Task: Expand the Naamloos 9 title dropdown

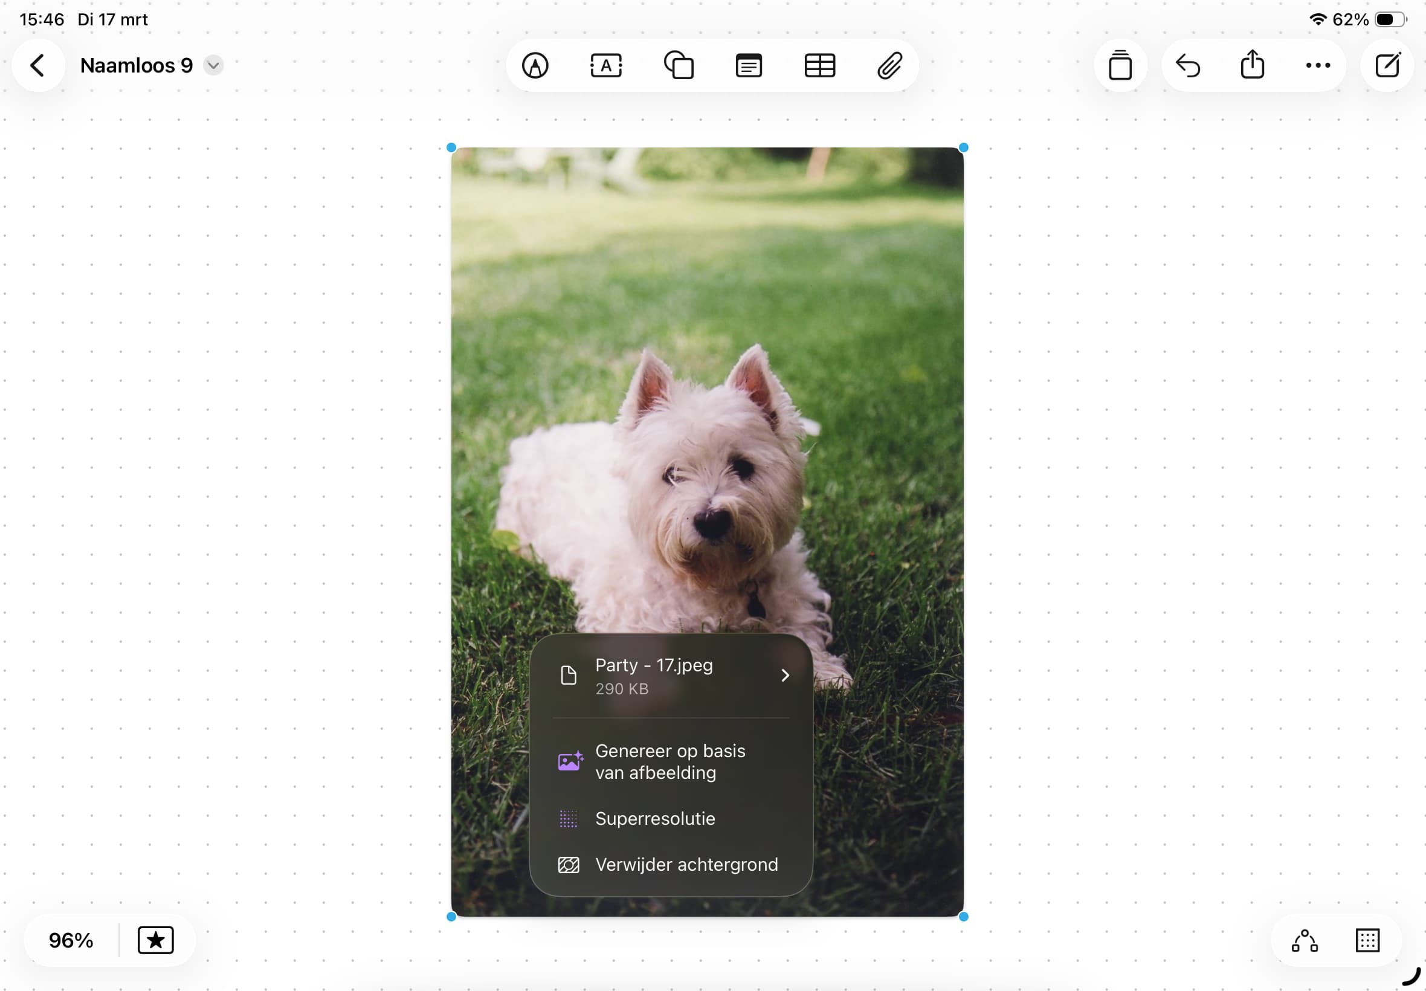Action: pyautogui.click(x=213, y=65)
